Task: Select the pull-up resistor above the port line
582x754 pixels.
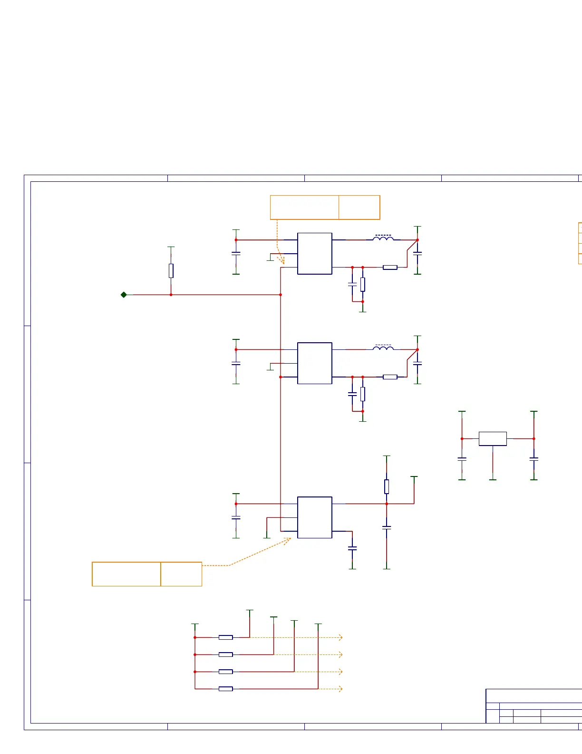Action: click(x=171, y=271)
